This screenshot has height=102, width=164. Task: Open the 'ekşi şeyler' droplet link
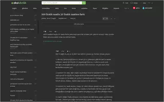pos(147,8)
